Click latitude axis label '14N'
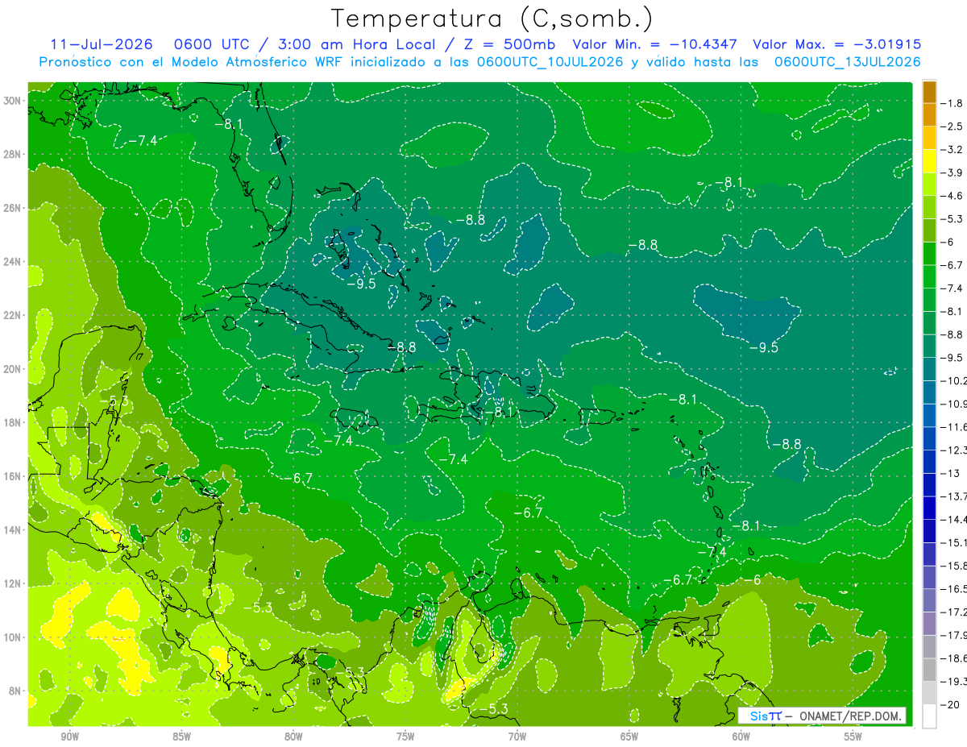Image resolution: width=967 pixels, height=747 pixels. coord(14,529)
